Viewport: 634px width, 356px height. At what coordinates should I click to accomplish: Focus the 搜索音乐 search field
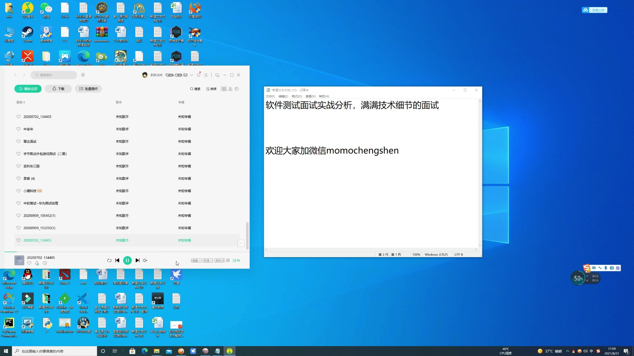[54, 75]
